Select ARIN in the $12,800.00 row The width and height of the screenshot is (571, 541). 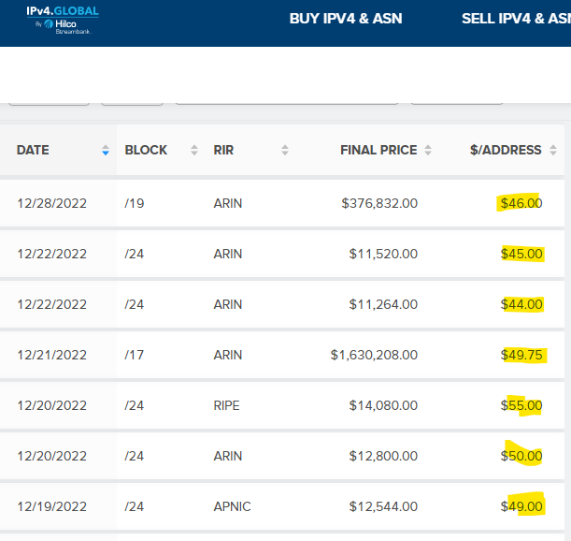pos(228,456)
